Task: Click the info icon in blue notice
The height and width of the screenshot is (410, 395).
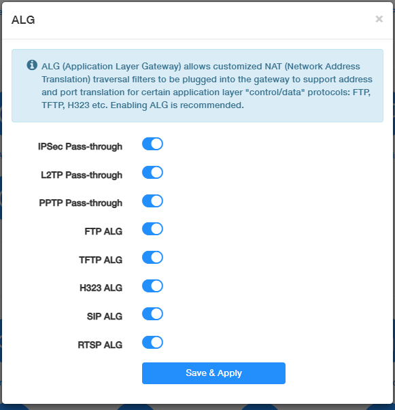Action: click(x=32, y=65)
